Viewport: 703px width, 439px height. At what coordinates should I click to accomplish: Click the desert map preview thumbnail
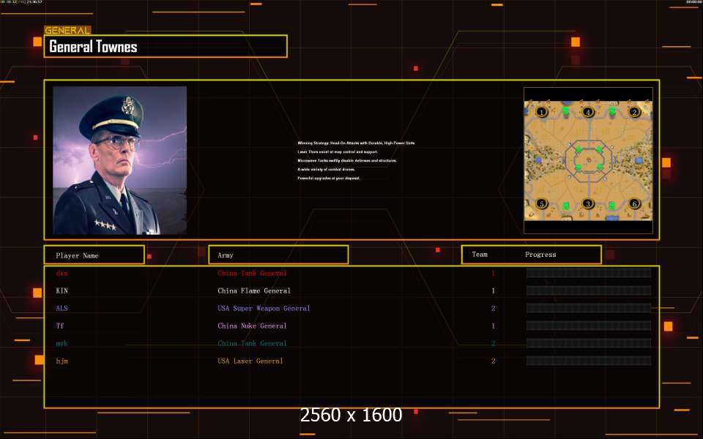coord(588,160)
